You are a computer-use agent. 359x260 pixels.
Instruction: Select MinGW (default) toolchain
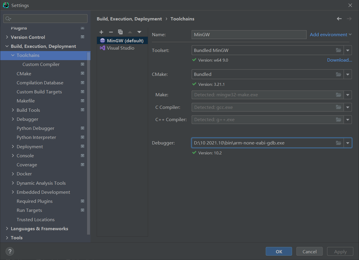click(x=122, y=41)
